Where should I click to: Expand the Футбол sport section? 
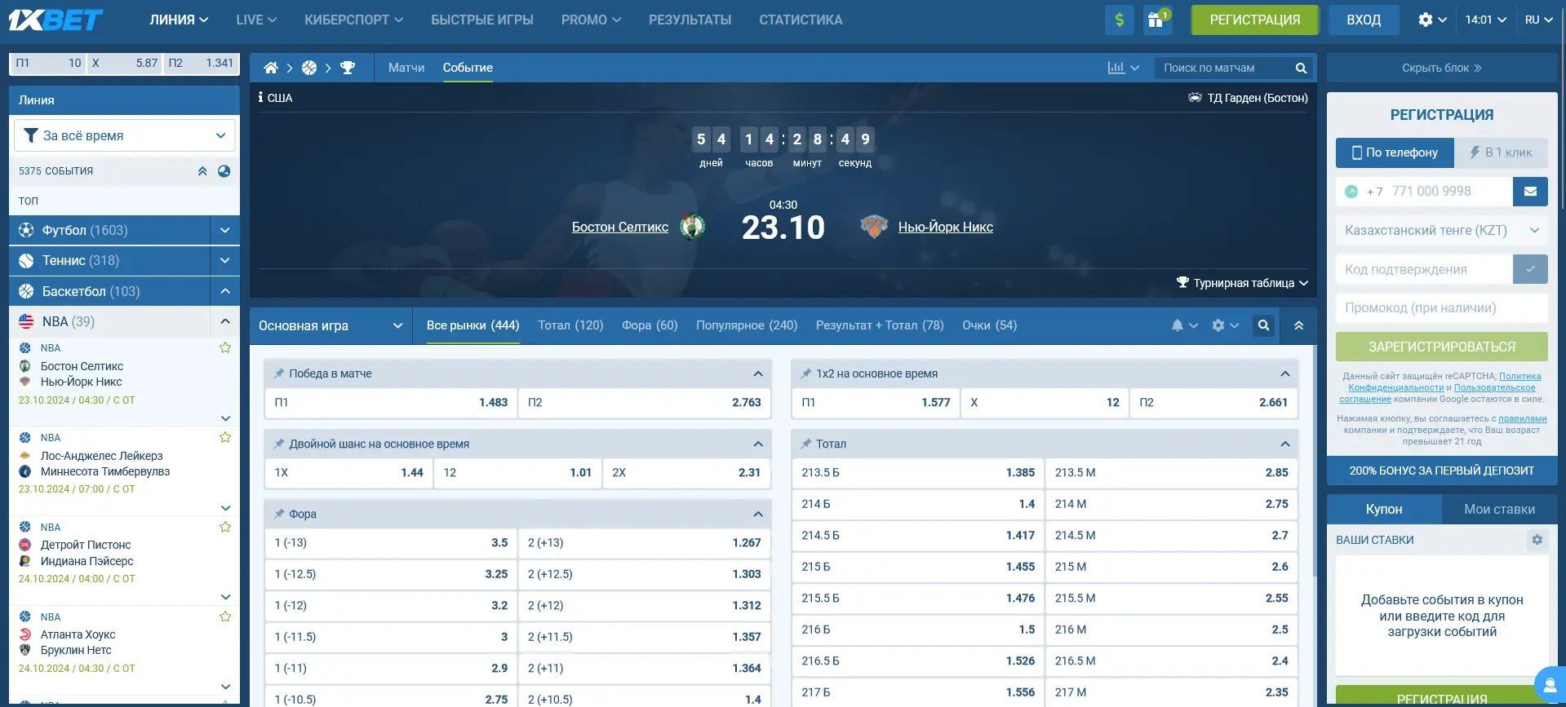tap(224, 230)
